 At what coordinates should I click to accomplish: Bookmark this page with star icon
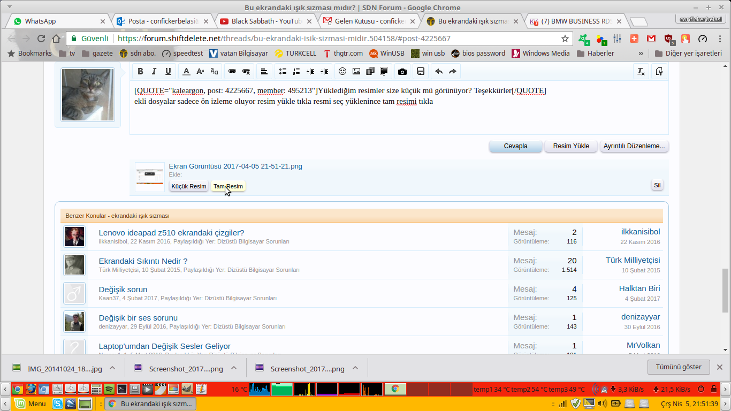pos(565,39)
